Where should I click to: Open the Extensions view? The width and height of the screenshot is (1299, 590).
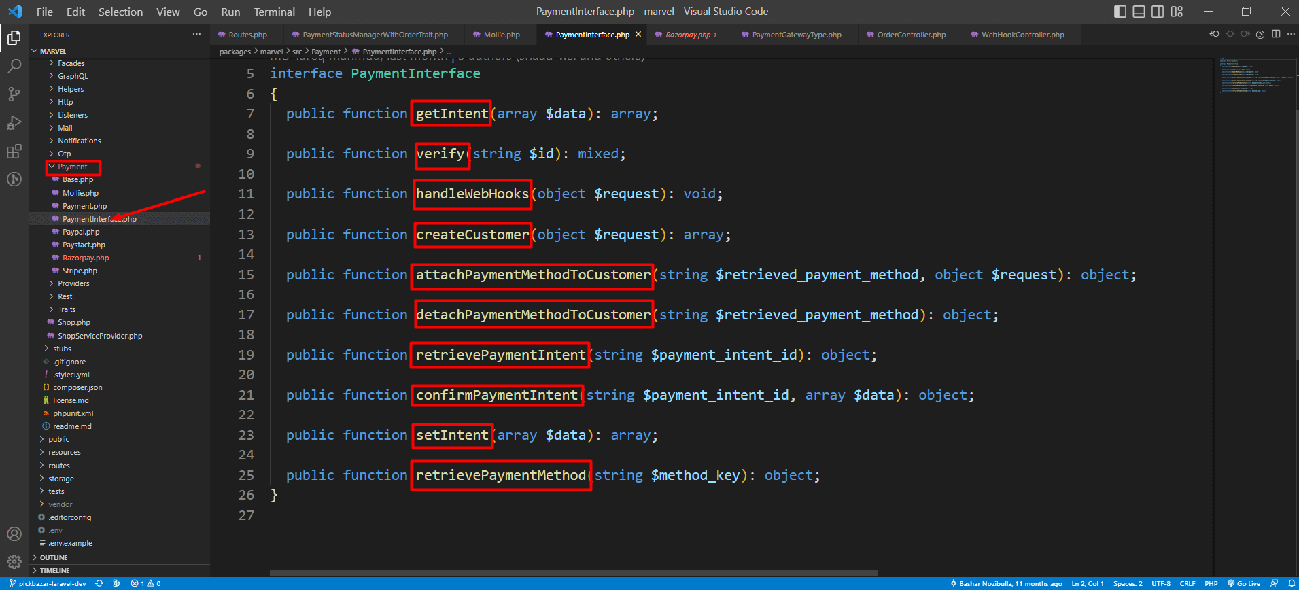14,152
